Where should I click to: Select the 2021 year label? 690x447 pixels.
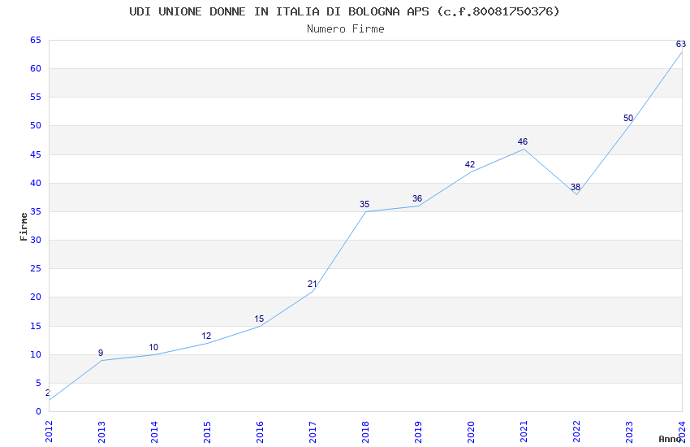pos(524,432)
